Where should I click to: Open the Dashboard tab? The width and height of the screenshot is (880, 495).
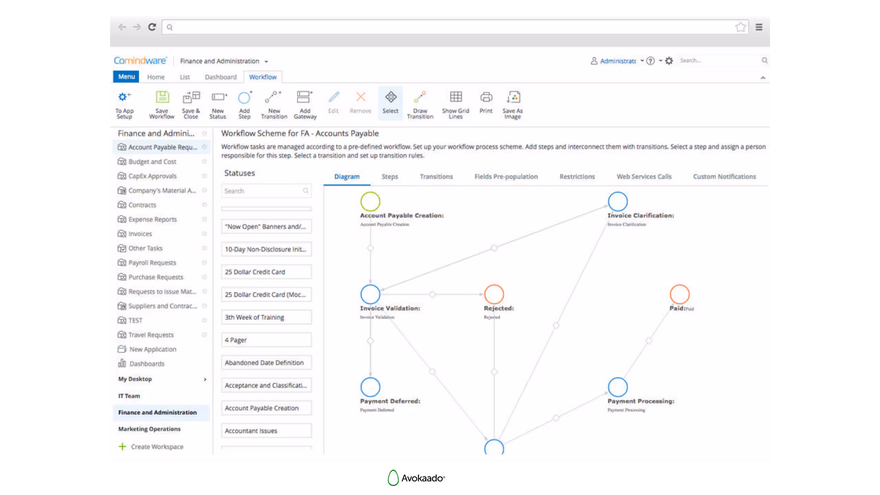(x=220, y=77)
